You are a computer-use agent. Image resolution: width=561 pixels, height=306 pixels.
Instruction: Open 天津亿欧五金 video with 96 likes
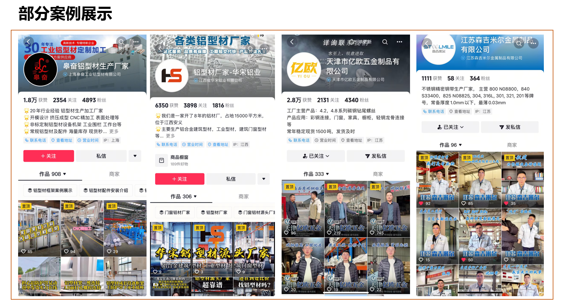[303, 209]
